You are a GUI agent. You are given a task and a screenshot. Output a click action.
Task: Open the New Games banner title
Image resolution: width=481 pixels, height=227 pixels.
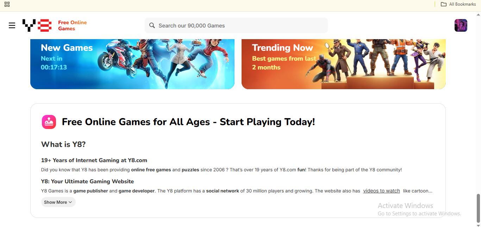pyautogui.click(x=67, y=48)
